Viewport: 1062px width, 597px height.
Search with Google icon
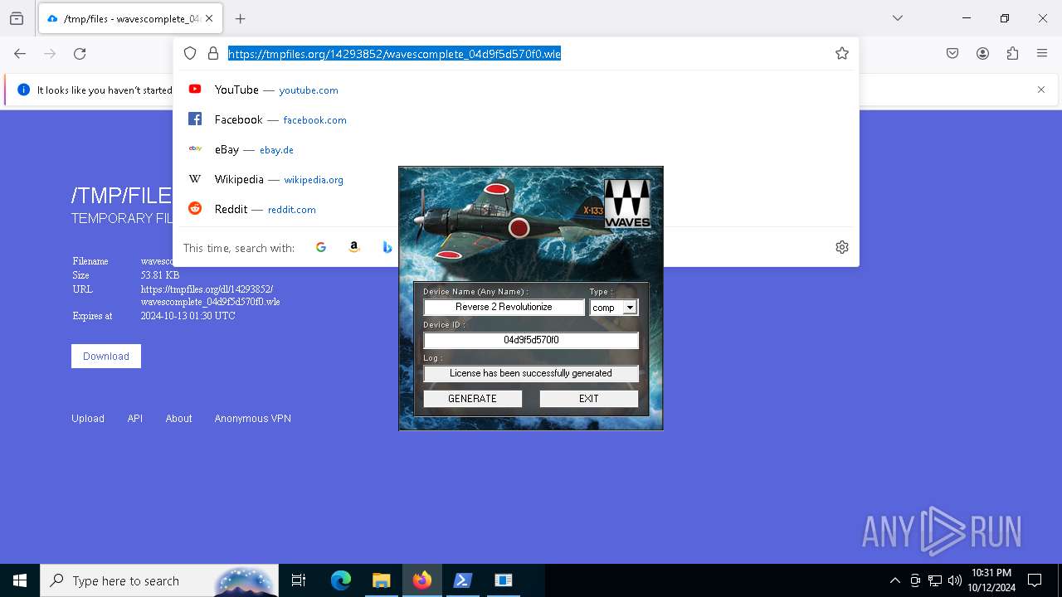click(321, 247)
